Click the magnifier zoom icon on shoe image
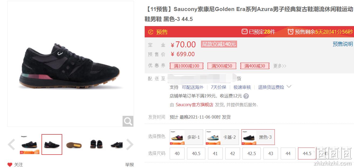The width and height of the screenshot is (354, 168). 128,121
